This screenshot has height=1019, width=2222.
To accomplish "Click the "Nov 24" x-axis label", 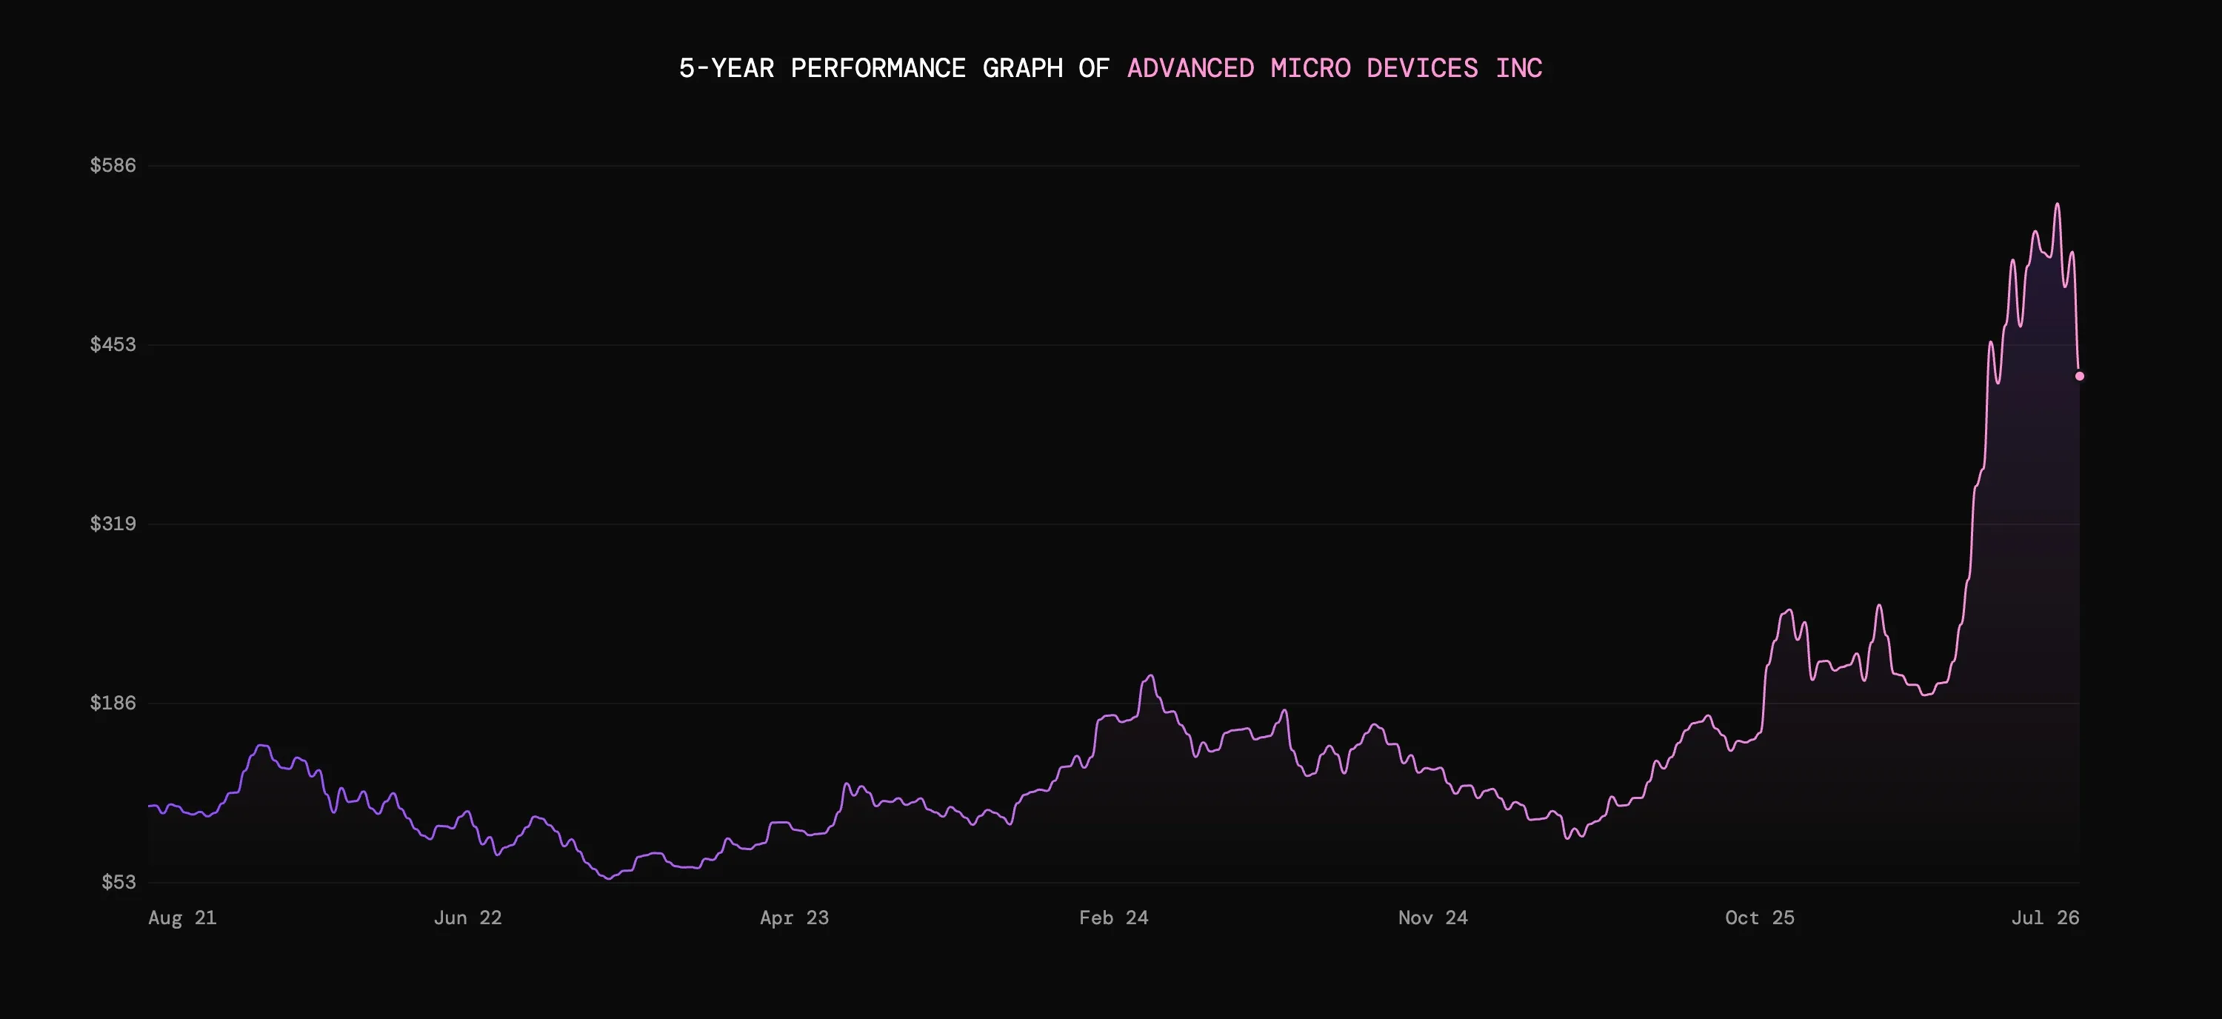I will tap(1432, 918).
